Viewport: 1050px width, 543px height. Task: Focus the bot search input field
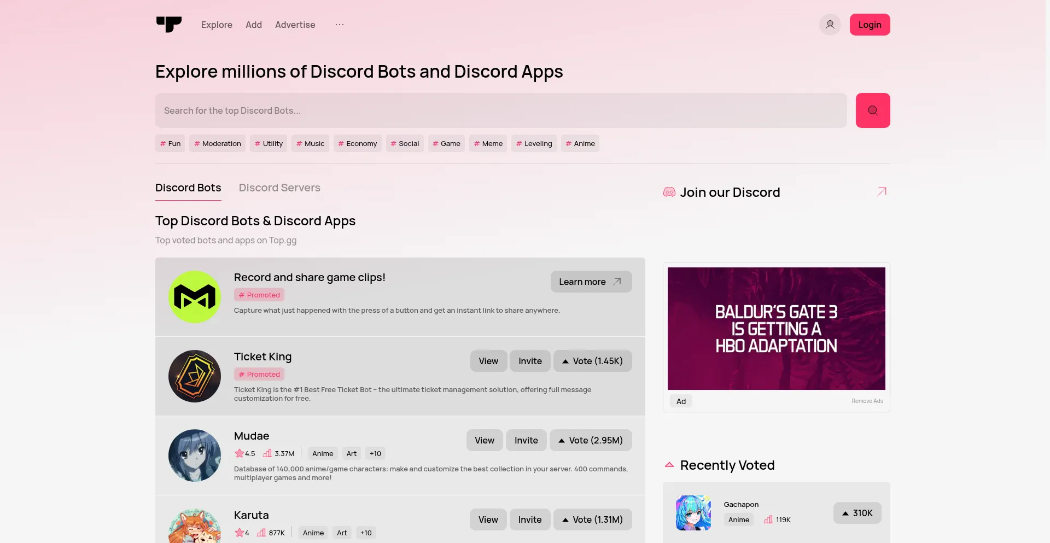(501, 110)
